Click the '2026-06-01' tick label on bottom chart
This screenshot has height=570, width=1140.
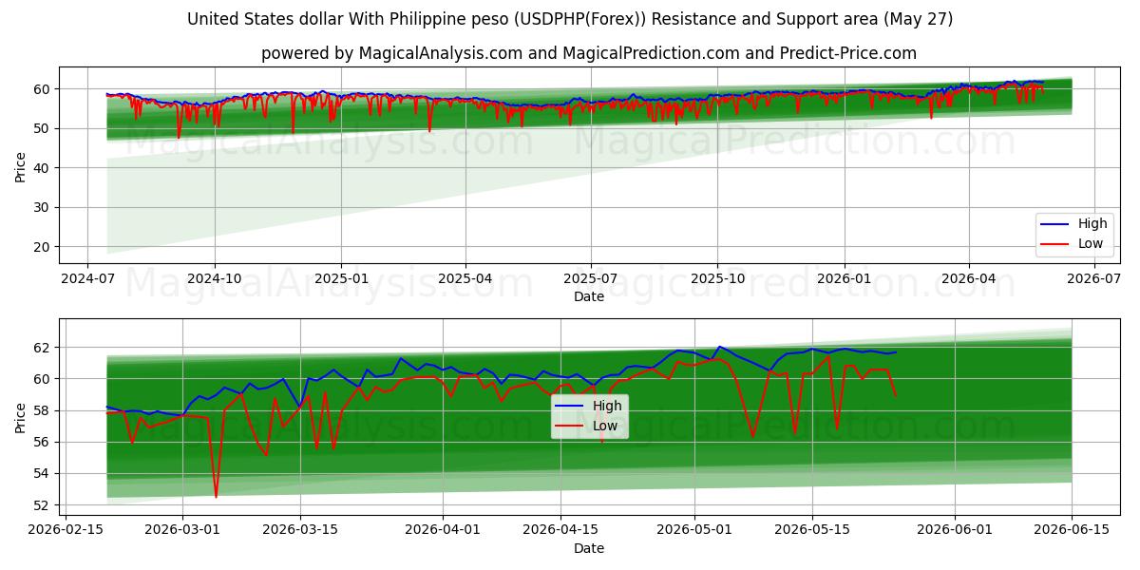pos(955,530)
